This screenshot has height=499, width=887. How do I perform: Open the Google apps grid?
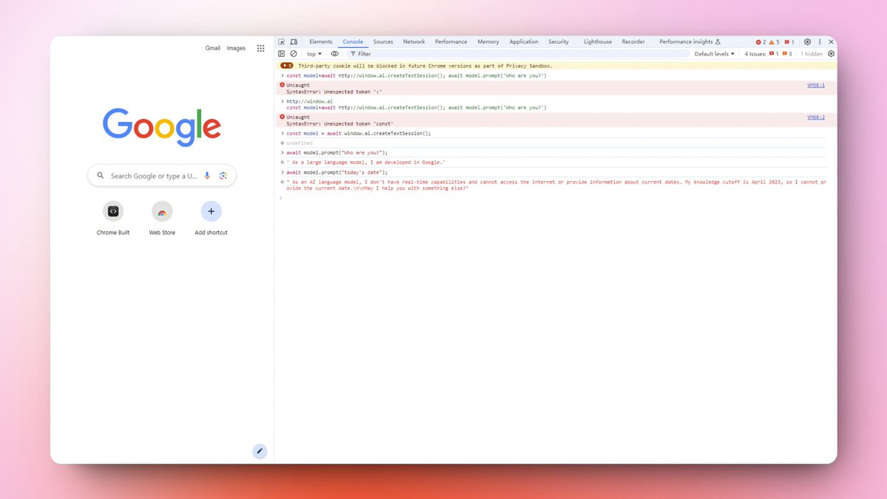261,48
